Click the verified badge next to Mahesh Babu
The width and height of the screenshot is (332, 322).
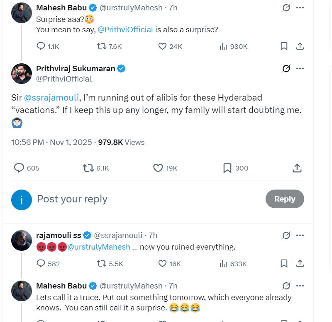[92, 7]
